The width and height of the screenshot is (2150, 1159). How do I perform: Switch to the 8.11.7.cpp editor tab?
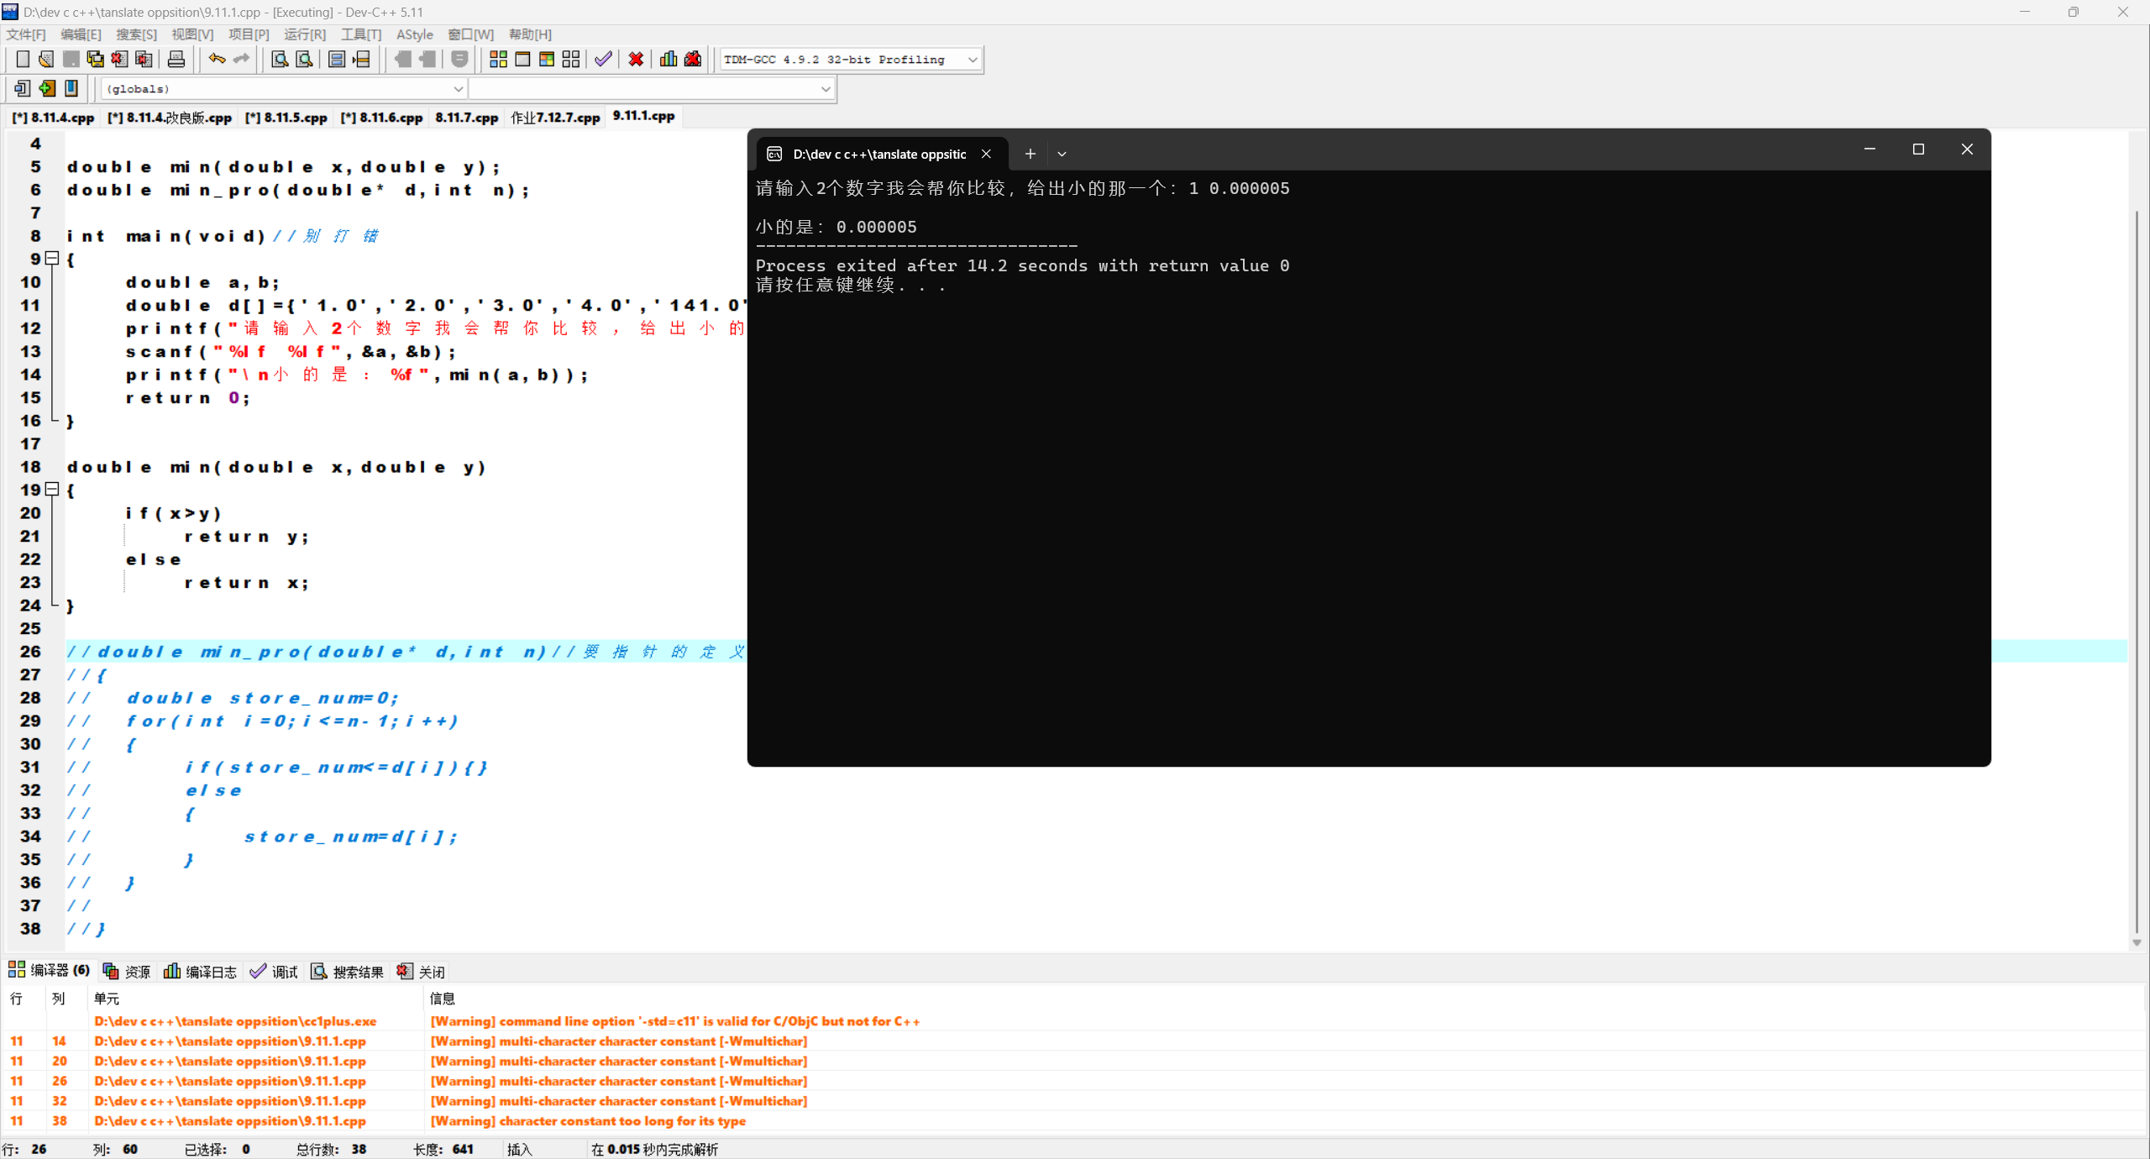pos(466,118)
